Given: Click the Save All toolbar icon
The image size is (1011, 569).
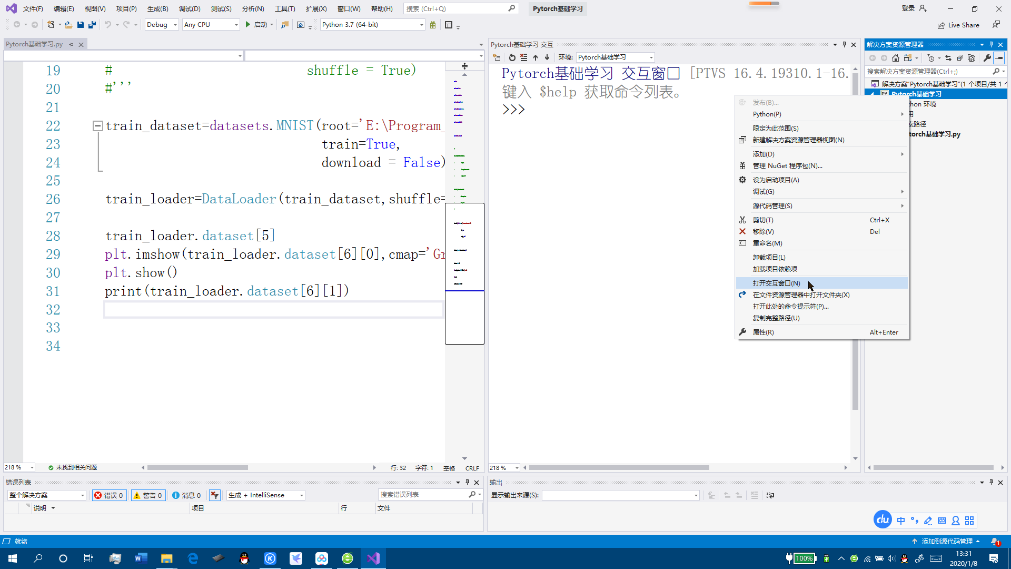Looking at the screenshot, I should click(x=92, y=25).
